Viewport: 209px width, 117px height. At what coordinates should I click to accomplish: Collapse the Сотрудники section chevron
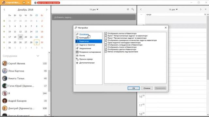(38, 56)
